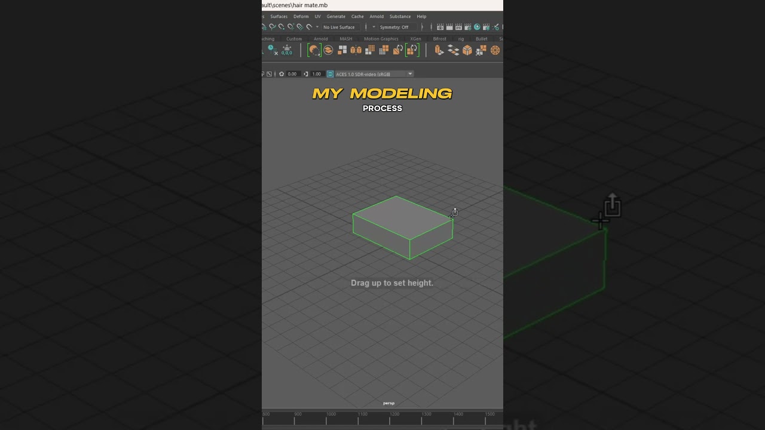Switch to the Arnold shelf tab
765x430 pixels.
pyautogui.click(x=321, y=39)
